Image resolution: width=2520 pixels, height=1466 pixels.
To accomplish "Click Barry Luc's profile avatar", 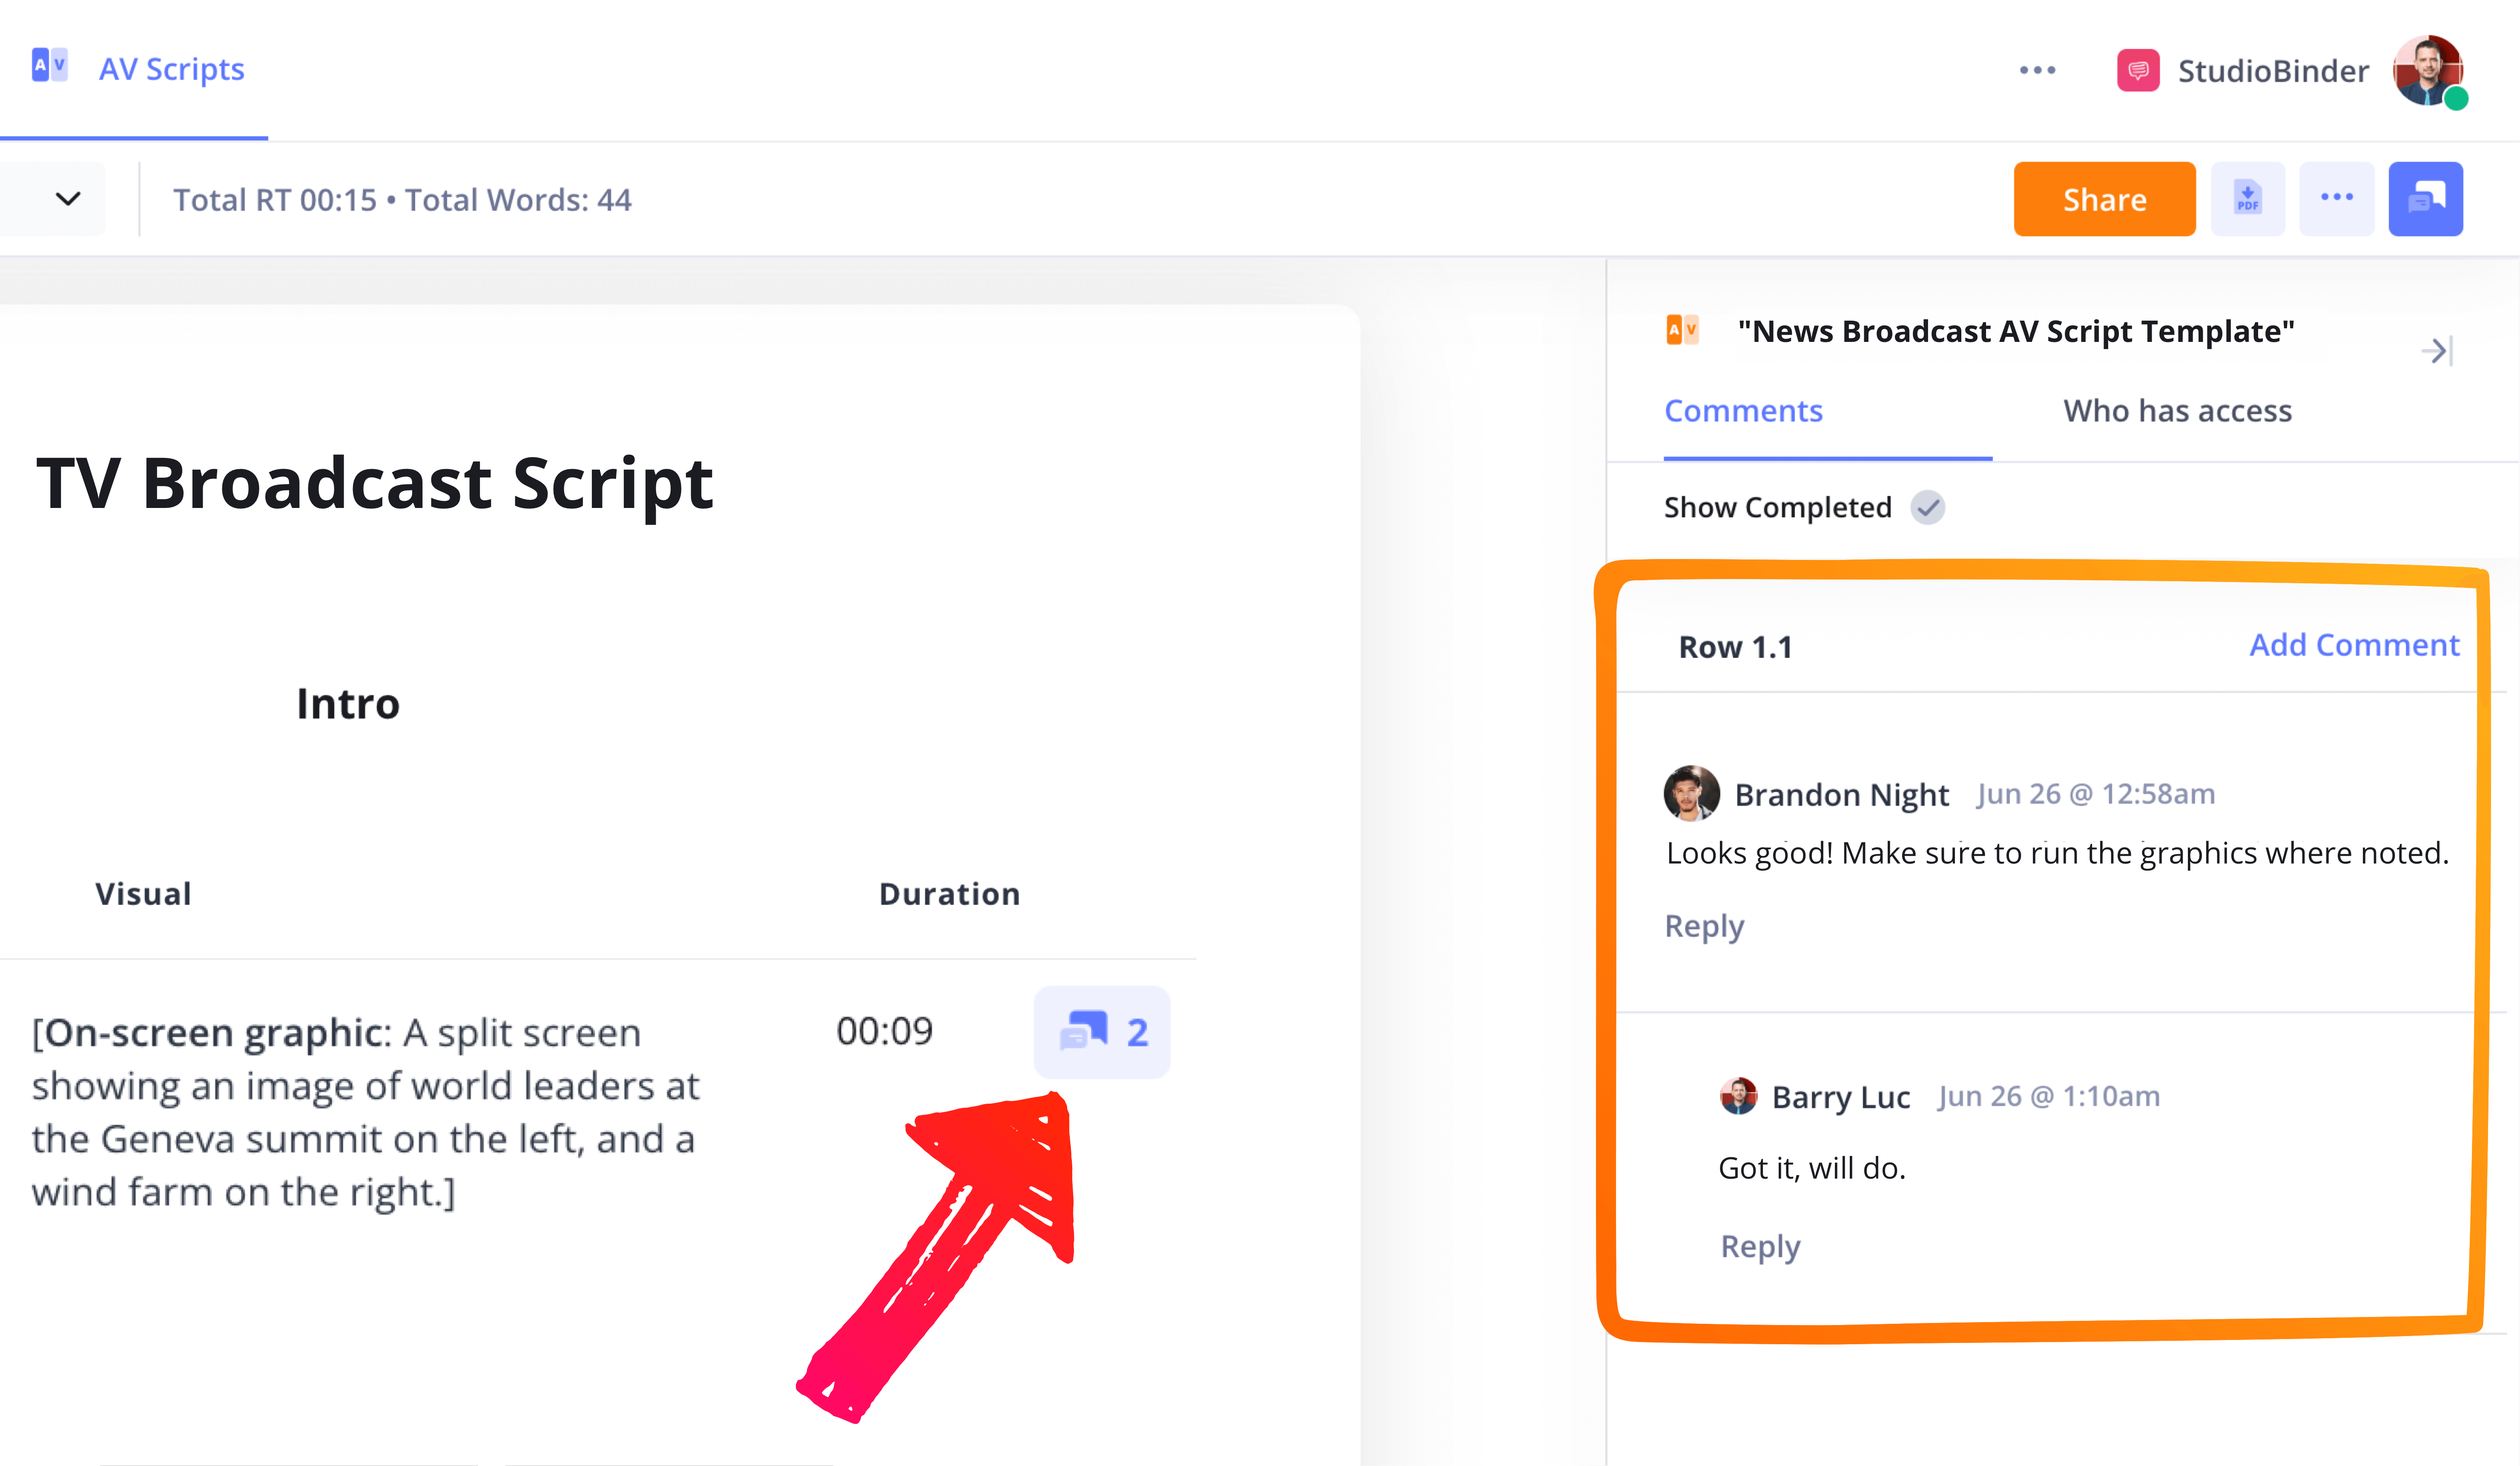I will coord(1740,1096).
